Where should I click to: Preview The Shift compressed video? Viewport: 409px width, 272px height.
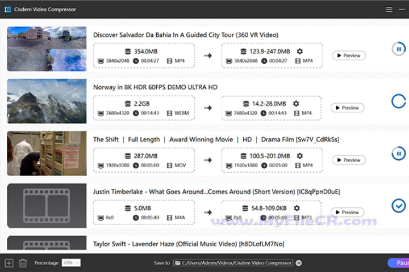coord(349,160)
